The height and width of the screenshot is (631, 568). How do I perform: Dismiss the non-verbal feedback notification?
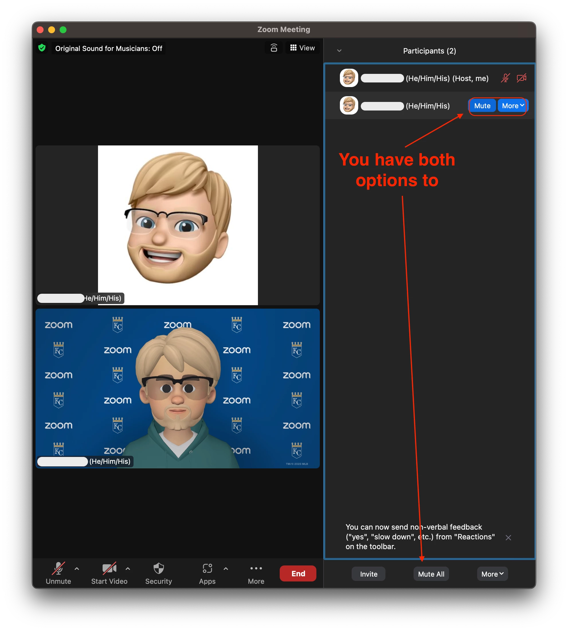pyautogui.click(x=508, y=537)
